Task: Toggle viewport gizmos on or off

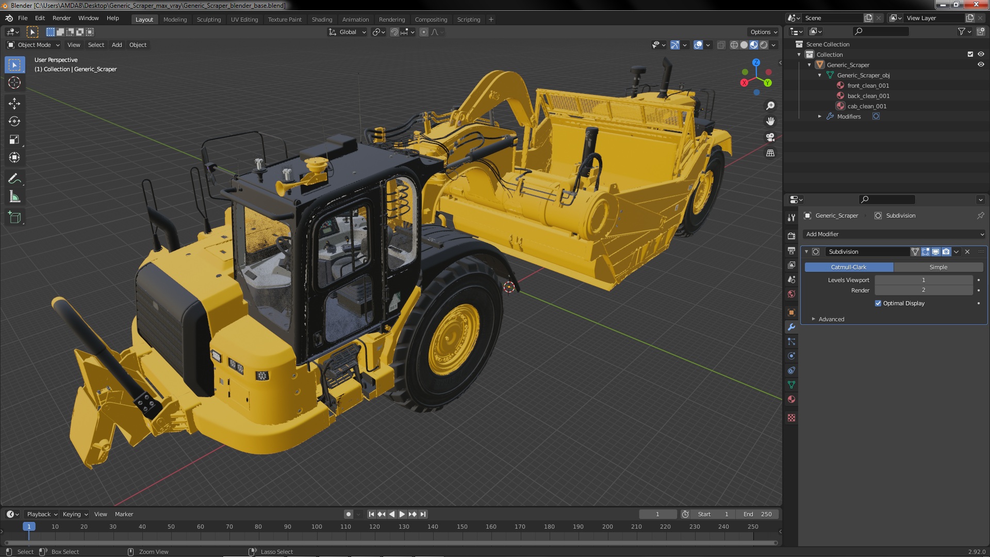Action: (675, 45)
